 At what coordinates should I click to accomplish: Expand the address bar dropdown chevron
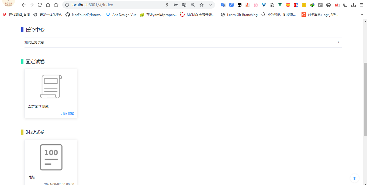point(210,5)
